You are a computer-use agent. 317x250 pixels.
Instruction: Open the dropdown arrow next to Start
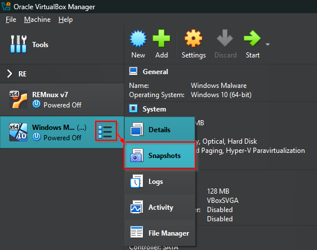268,44
